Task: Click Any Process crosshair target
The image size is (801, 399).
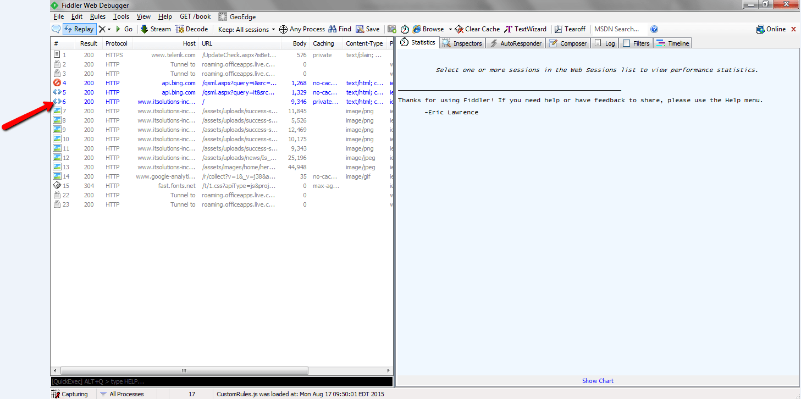Action: pyautogui.click(x=302, y=29)
